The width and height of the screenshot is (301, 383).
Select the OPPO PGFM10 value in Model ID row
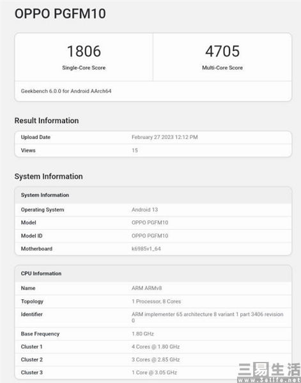click(150, 236)
